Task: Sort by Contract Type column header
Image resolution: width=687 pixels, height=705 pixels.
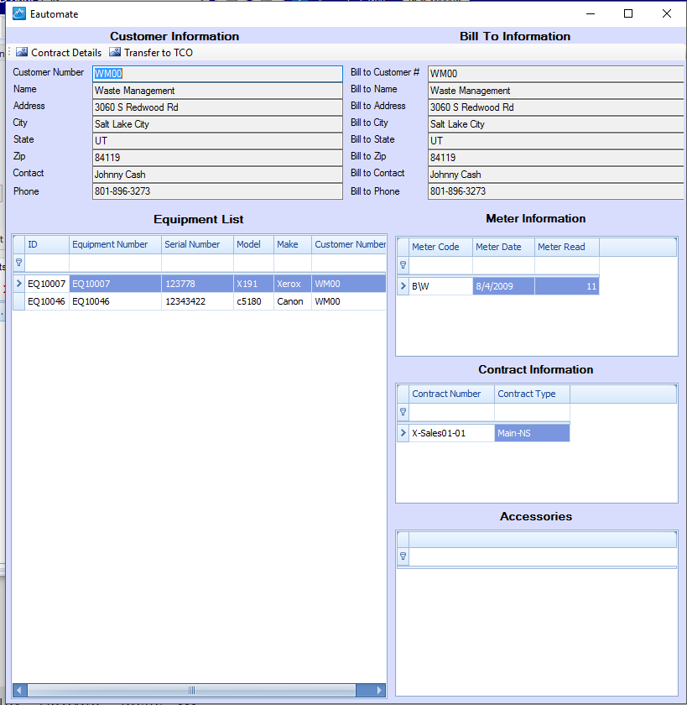Action: (532, 394)
